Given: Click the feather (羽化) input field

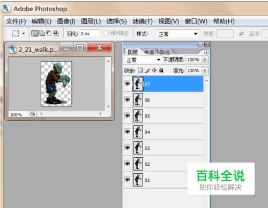Looking at the screenshot, I should pos(90,34).
